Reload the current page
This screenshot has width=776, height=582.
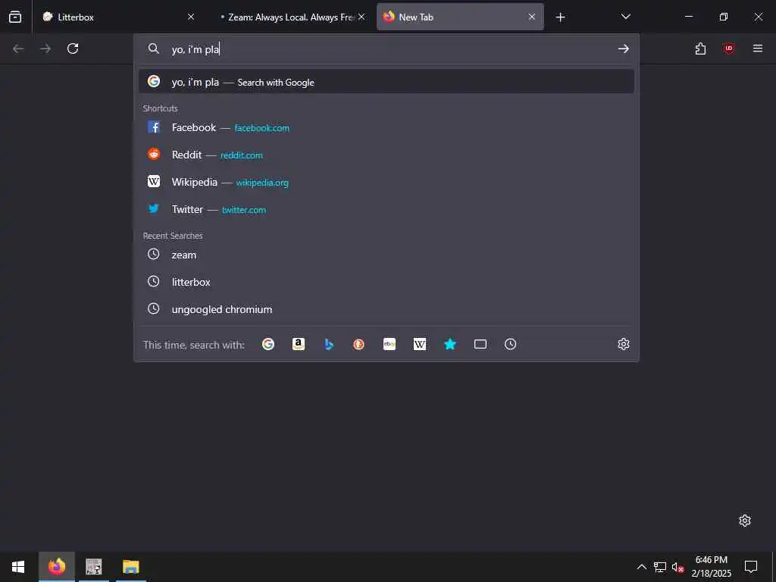point(73,48)
